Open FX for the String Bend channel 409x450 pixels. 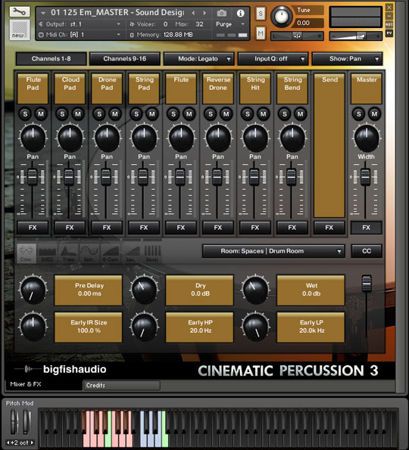click(292, 228)
